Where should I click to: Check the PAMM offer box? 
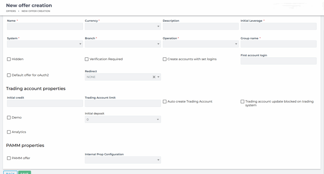click(x=9, y=158)
